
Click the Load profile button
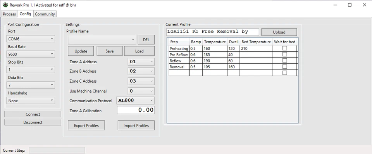tap(139, 51)
